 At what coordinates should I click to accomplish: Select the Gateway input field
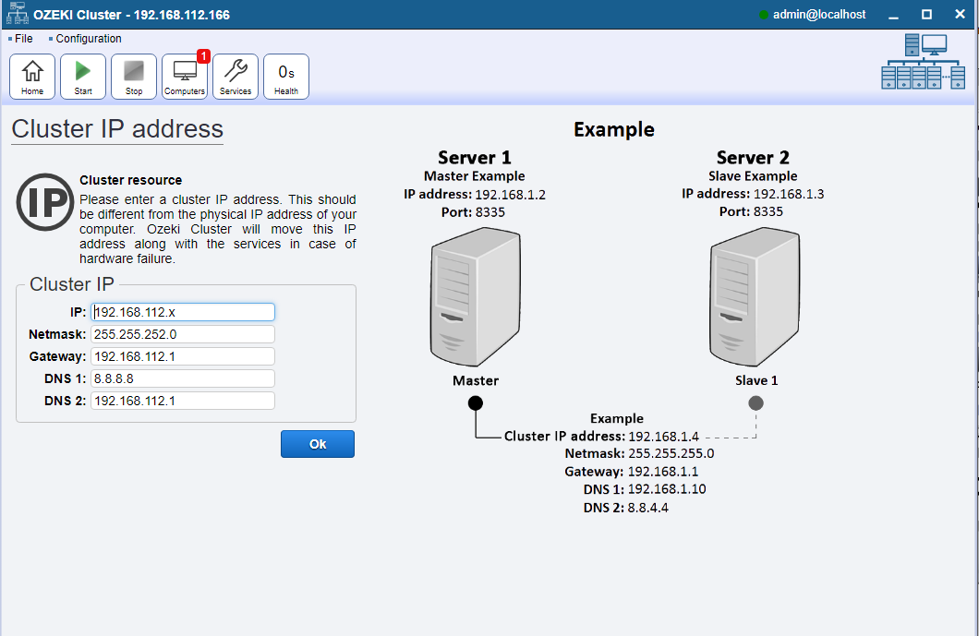pos(183,356)
